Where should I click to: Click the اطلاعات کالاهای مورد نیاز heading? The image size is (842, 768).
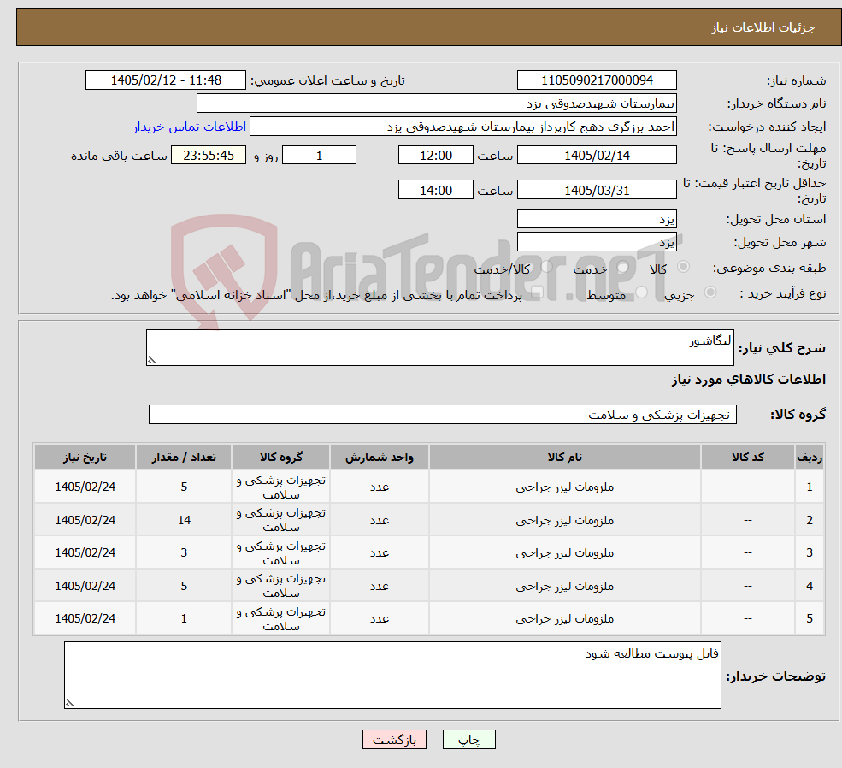tap(749, 380)
